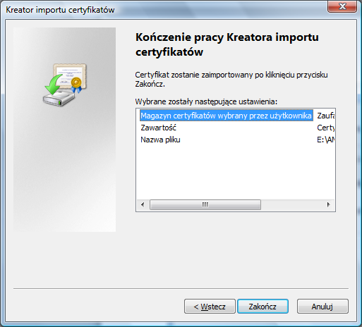The height and width of the screenshot is (327, 362).
Task: Click the certificate import wizard icon
Action: (65, 85)
